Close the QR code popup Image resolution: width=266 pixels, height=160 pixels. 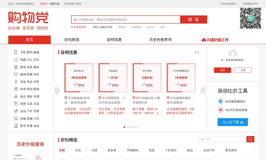tap(262, 7)
